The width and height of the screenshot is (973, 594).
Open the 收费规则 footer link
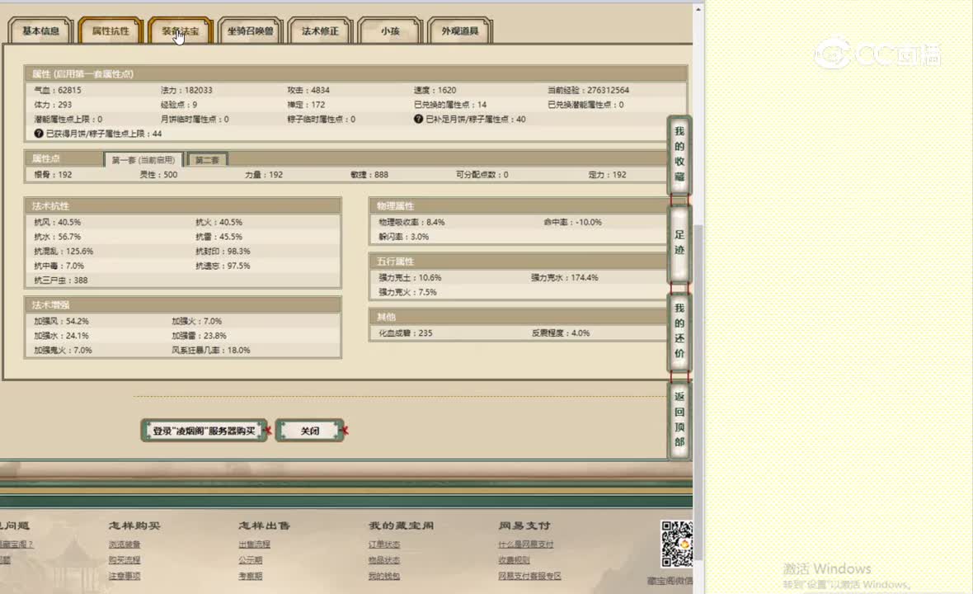pos(514,560)
